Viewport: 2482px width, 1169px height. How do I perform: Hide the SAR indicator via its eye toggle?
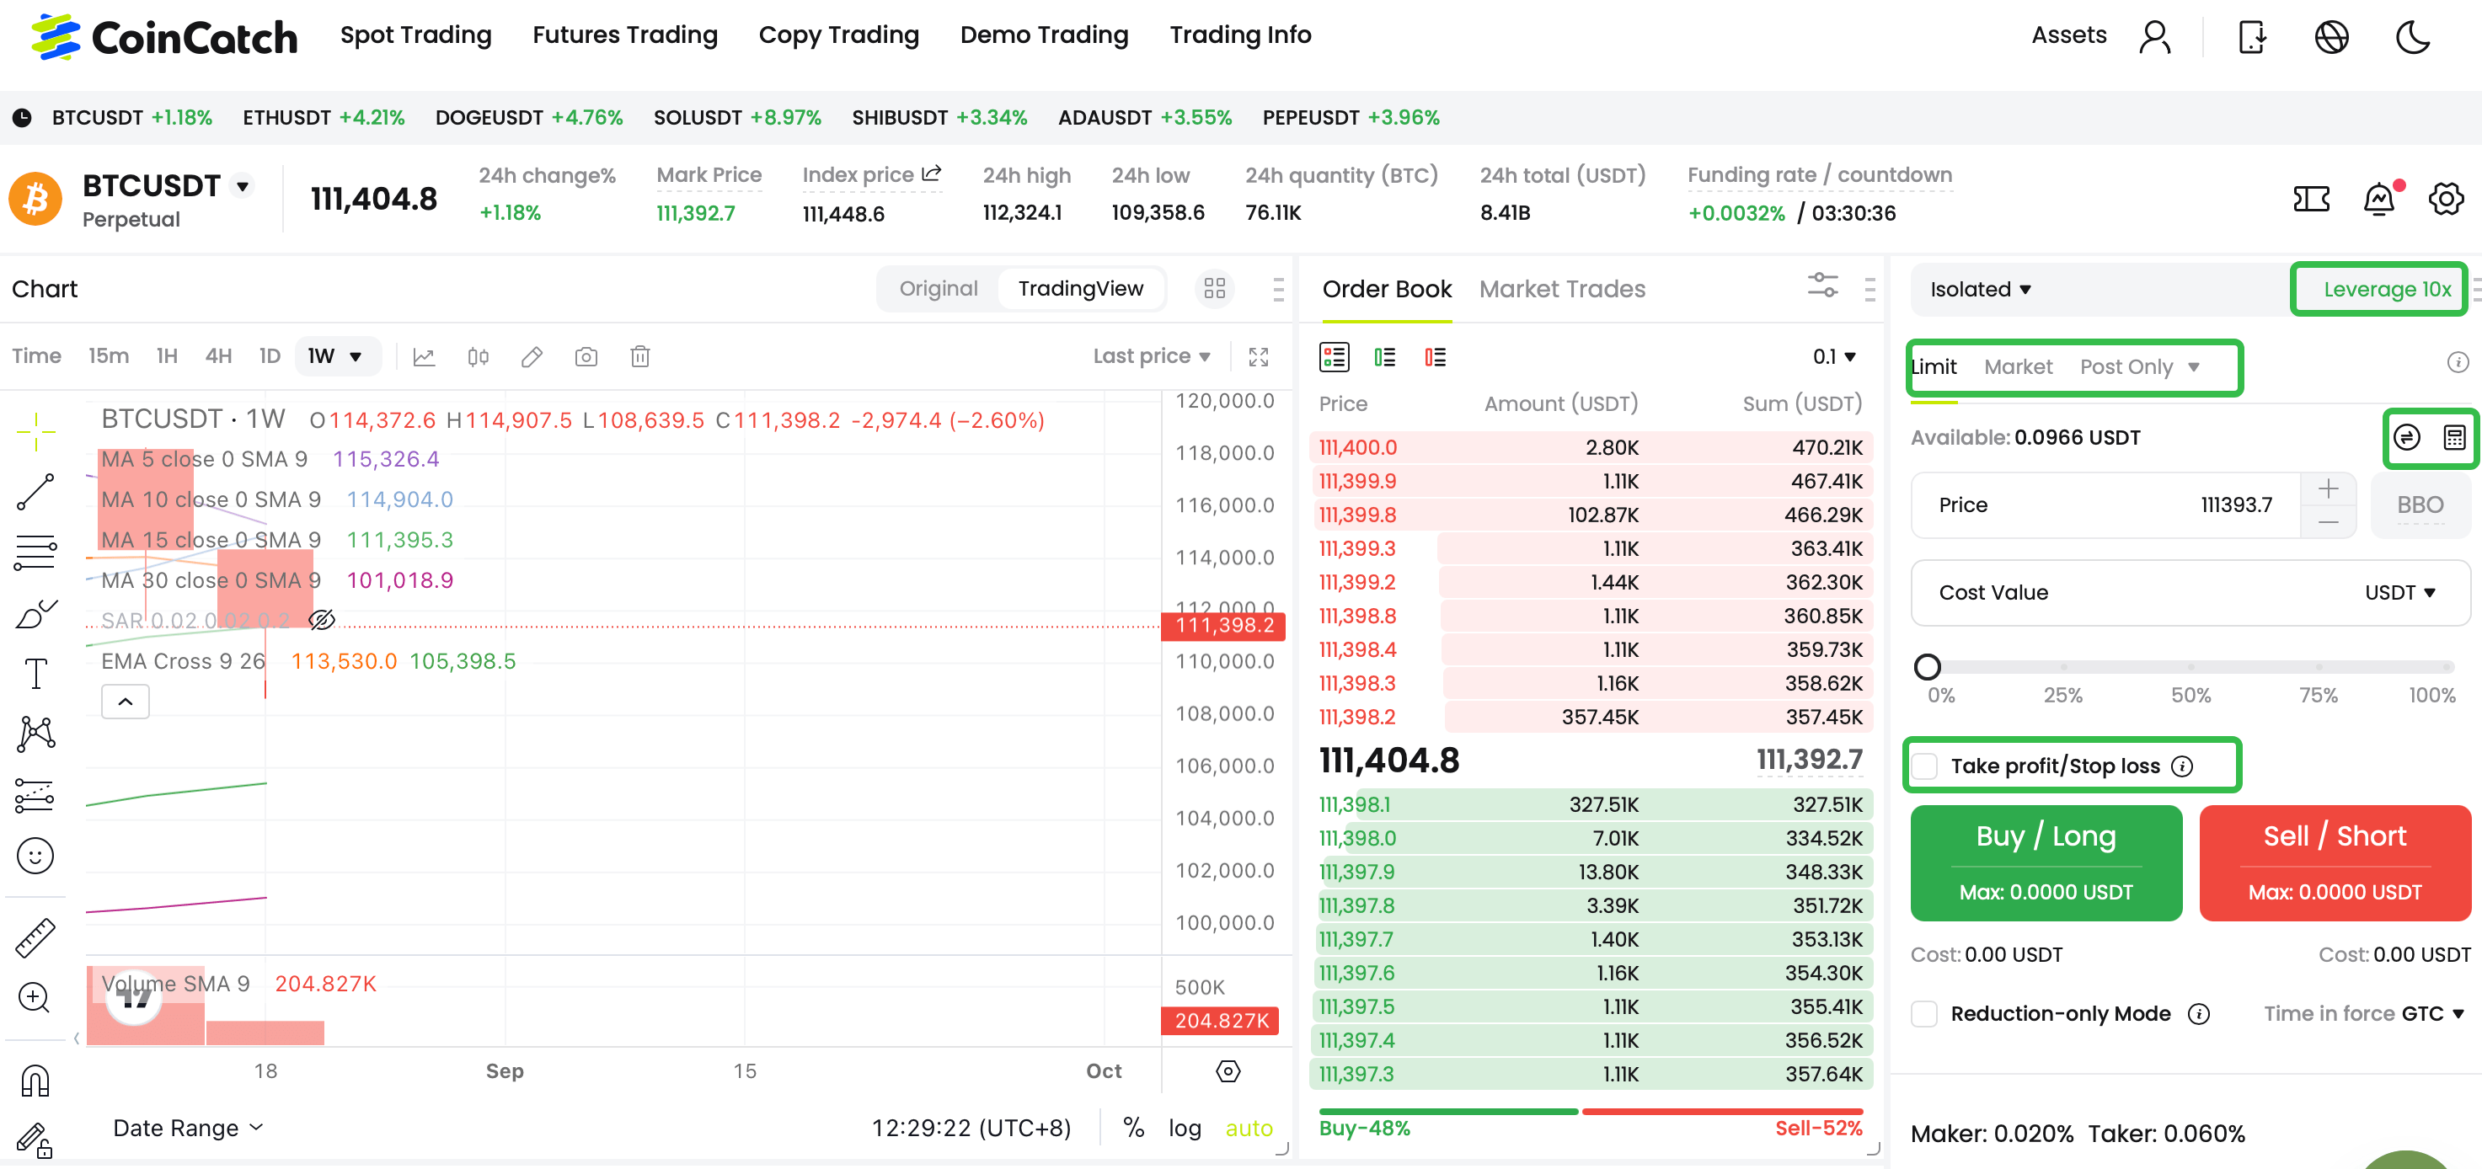tap(321, 620)
